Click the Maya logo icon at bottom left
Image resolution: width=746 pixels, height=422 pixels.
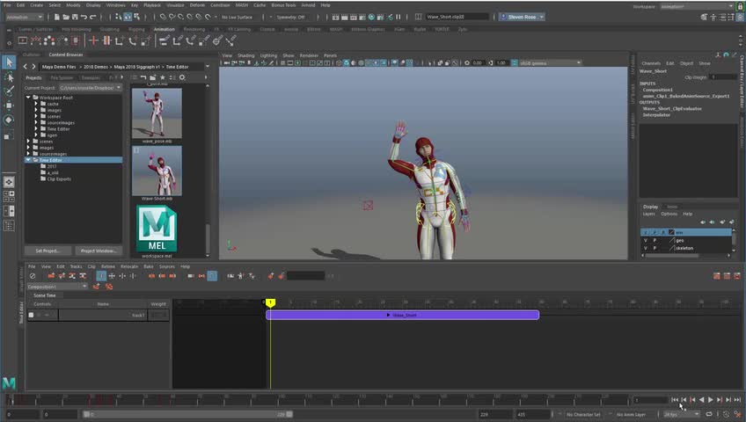click(x=9, y=383)
